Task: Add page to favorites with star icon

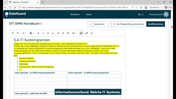Action: 136,7
